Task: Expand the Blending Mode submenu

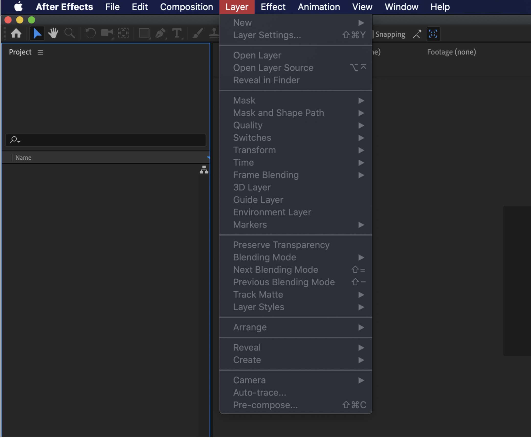Action: click(296, 257)
